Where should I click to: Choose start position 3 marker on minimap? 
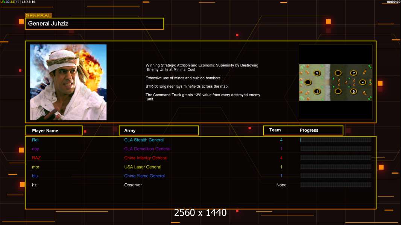click(317, 73)
